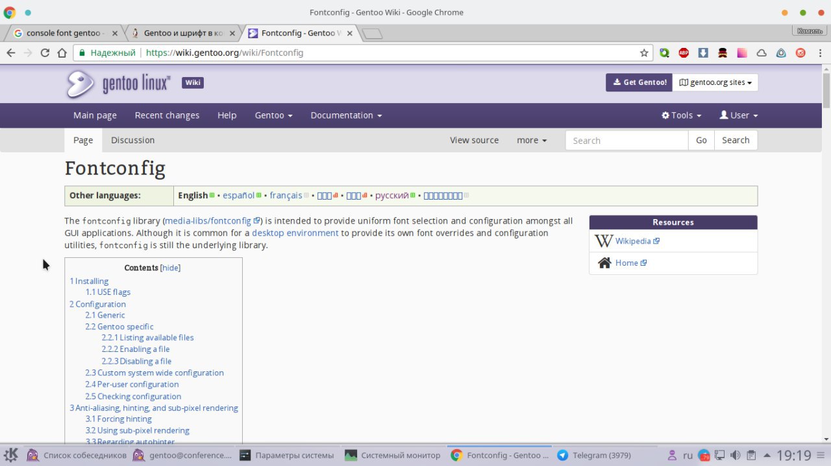The width and height of the screenshot is (831, 466).
Task: Open gentoo@conference chat in taskbar
Action: click(182, 455)
